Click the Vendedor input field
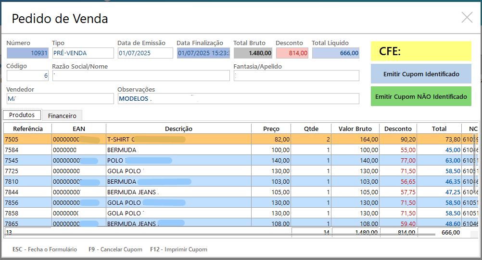Screen dimensions: 482x260 click(60, 98)
